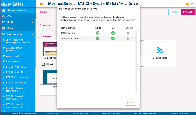The width and height of the screenshot is (196, 115).
Task: Click the home icon under Répertoire
Action: (x=43, y=31)
